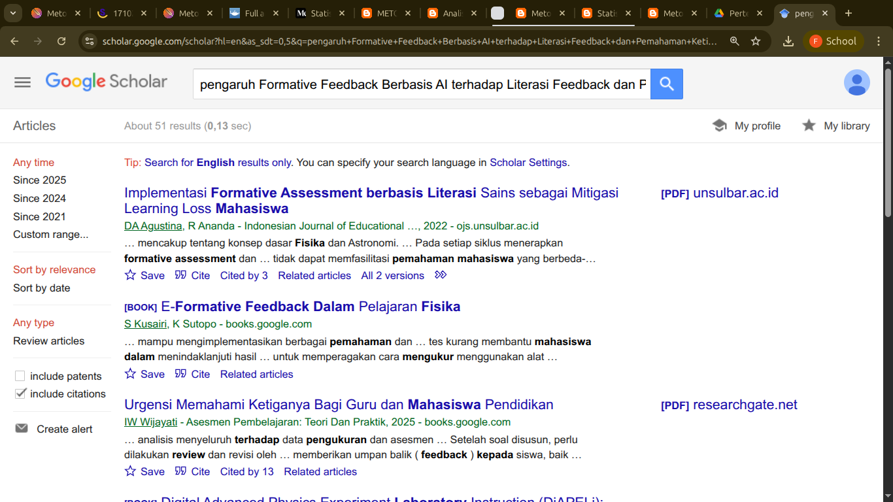The width and height of the screenshot is (893, 502).
Task: Open the tab search dropdown arrow
Action: 13,13
